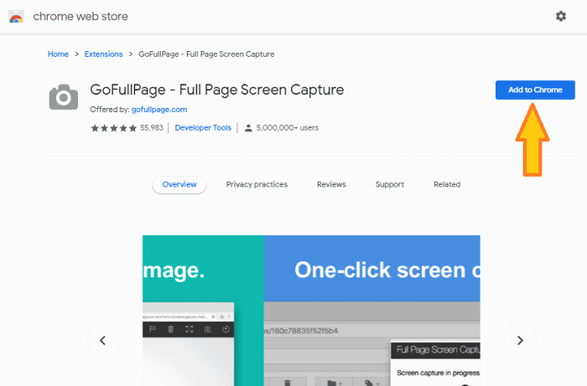Click the GoFullPage extension title heading
The image size is (587, 386).
coord(216,90)
